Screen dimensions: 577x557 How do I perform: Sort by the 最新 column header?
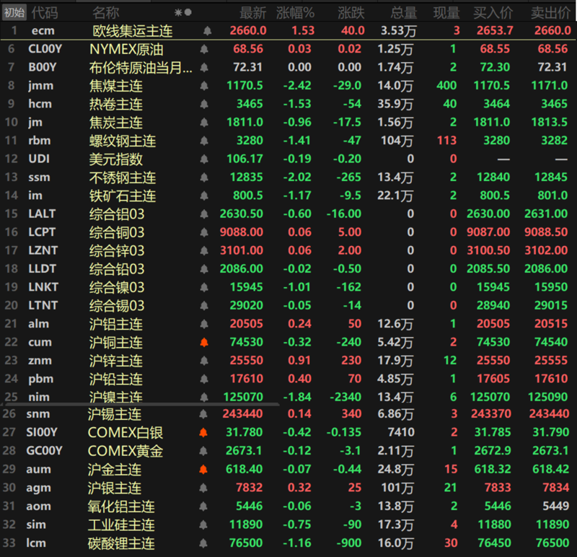pos(253,13)
